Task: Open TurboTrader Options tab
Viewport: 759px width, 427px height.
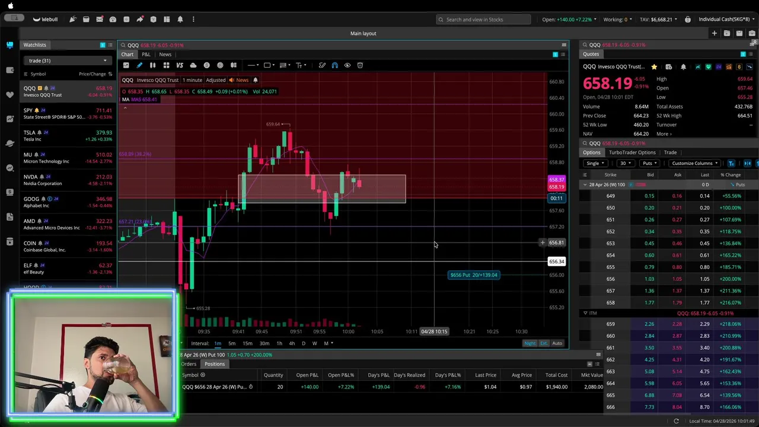Action: tap(632, 152)
